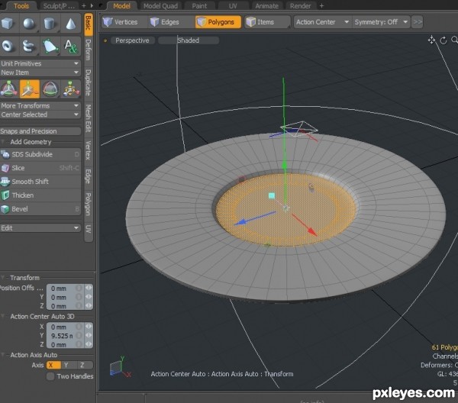Click the Shaded display button
The image size is (458, 403).
coord(188,40)
